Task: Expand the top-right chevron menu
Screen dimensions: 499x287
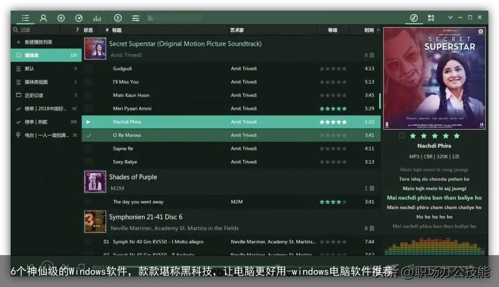Action: click(450, 18)
